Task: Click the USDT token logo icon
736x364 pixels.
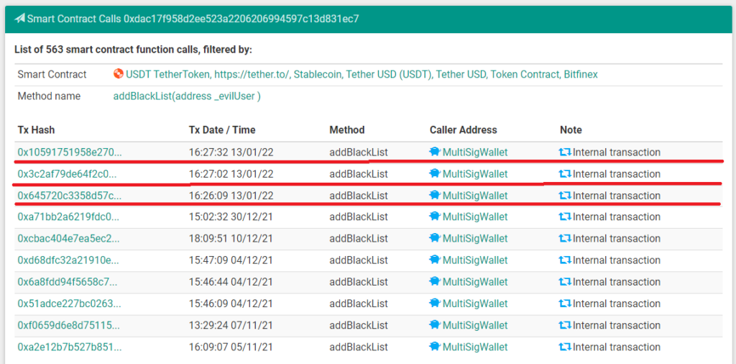Action: click(x=119, y=74)
